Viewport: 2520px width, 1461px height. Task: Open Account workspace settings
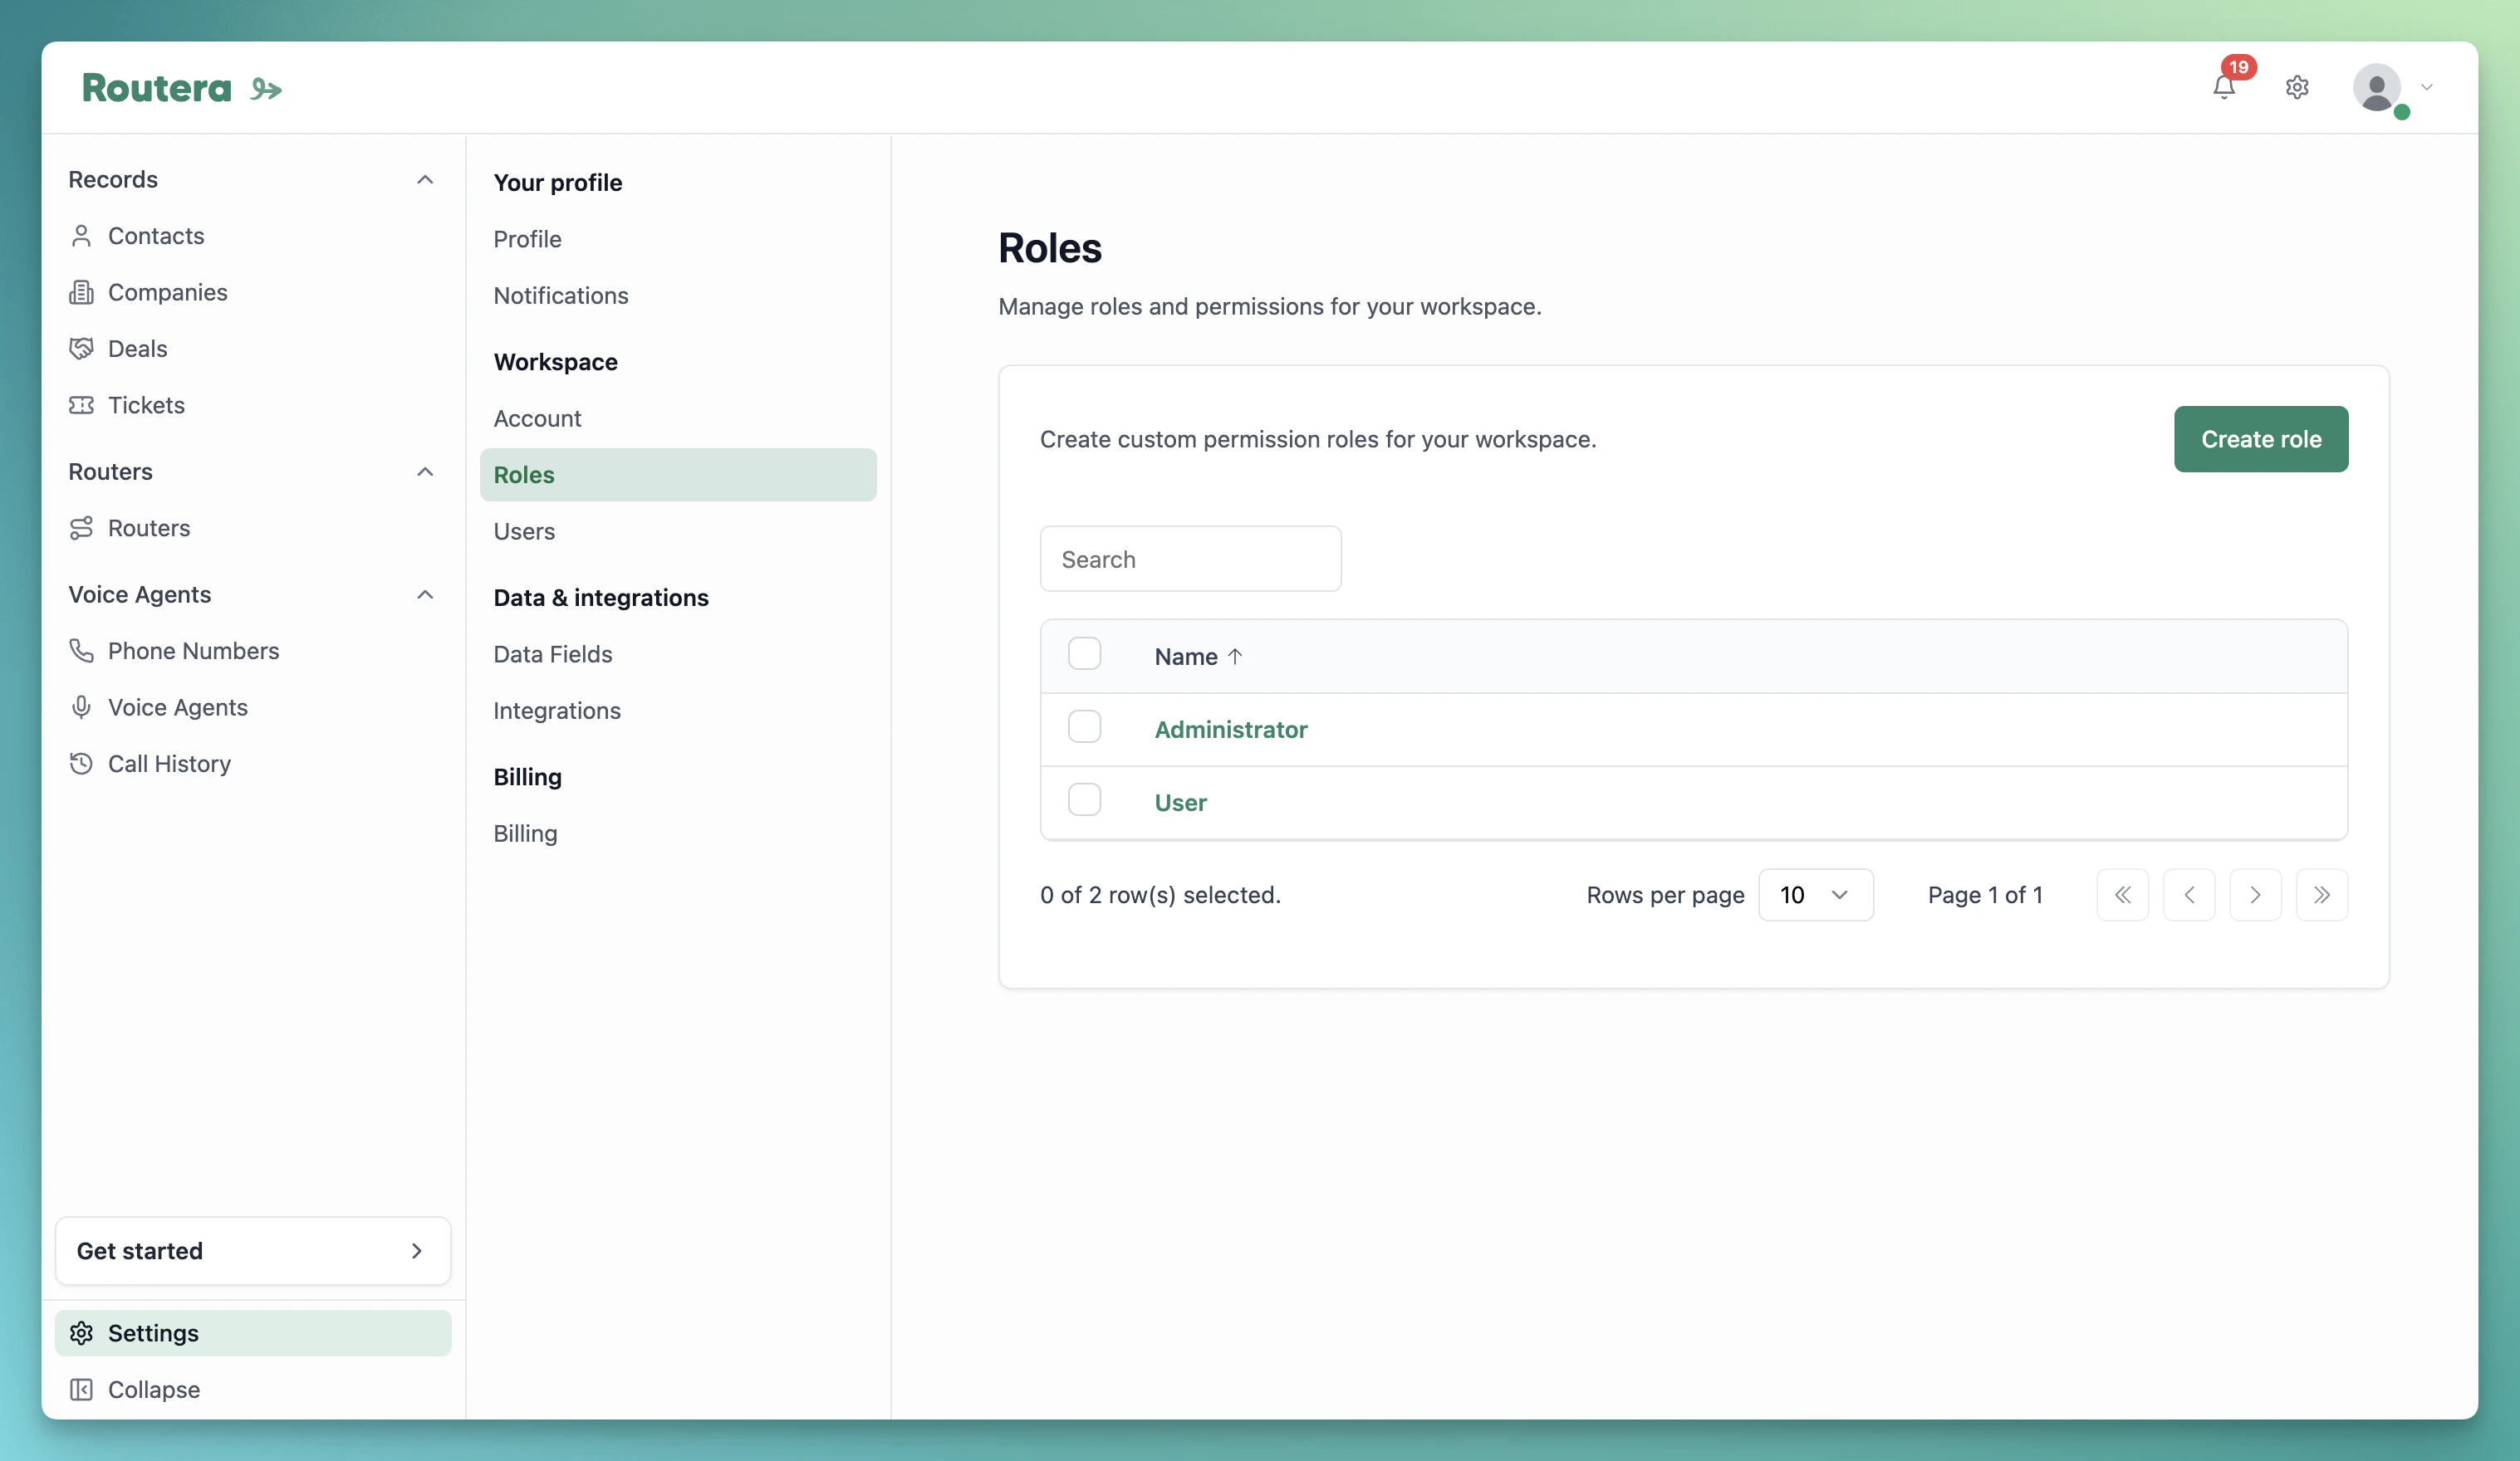click(537, 418)
